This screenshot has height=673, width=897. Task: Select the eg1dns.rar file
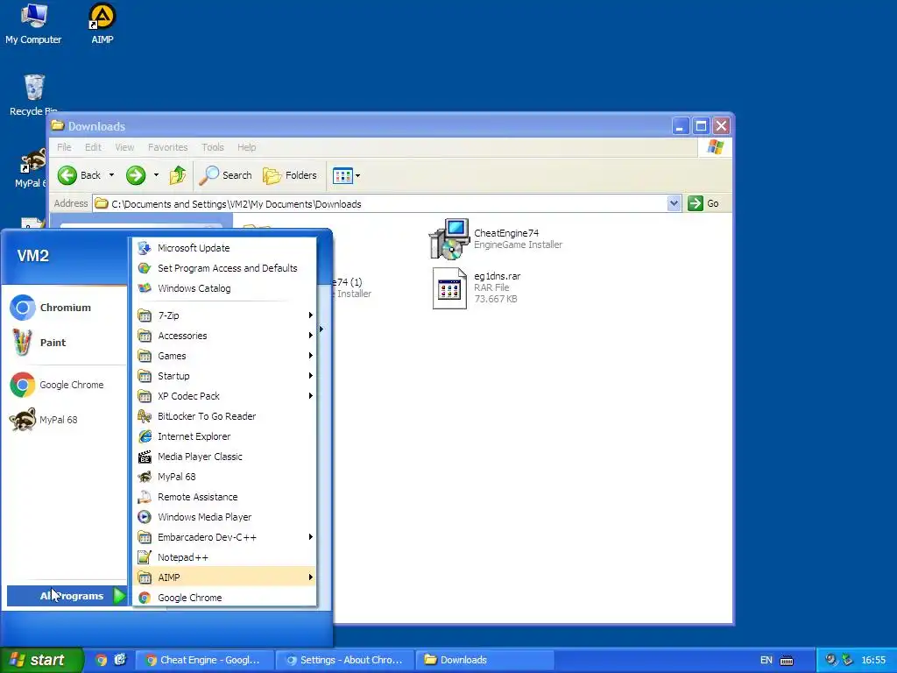[476, 287]
